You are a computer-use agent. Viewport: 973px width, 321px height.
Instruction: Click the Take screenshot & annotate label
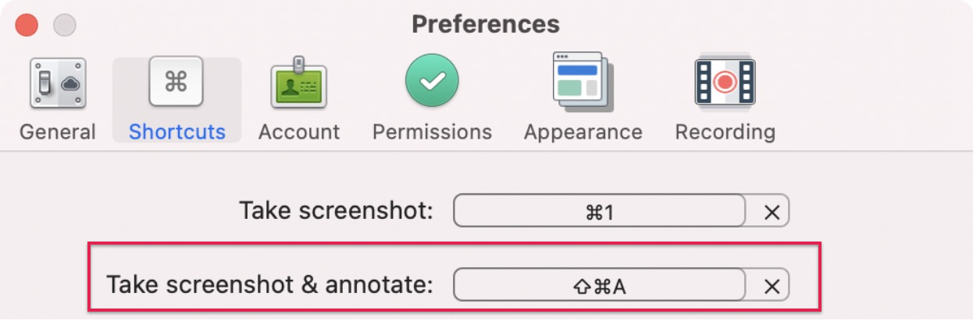(269, 284)
